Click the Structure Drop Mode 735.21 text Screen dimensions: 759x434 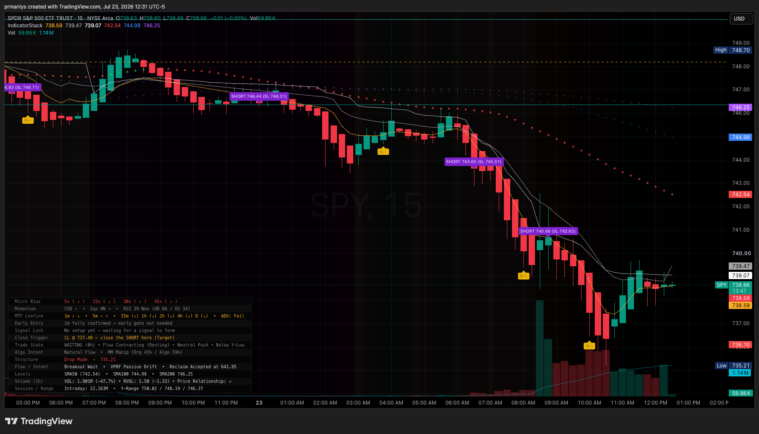pos(90,360)
